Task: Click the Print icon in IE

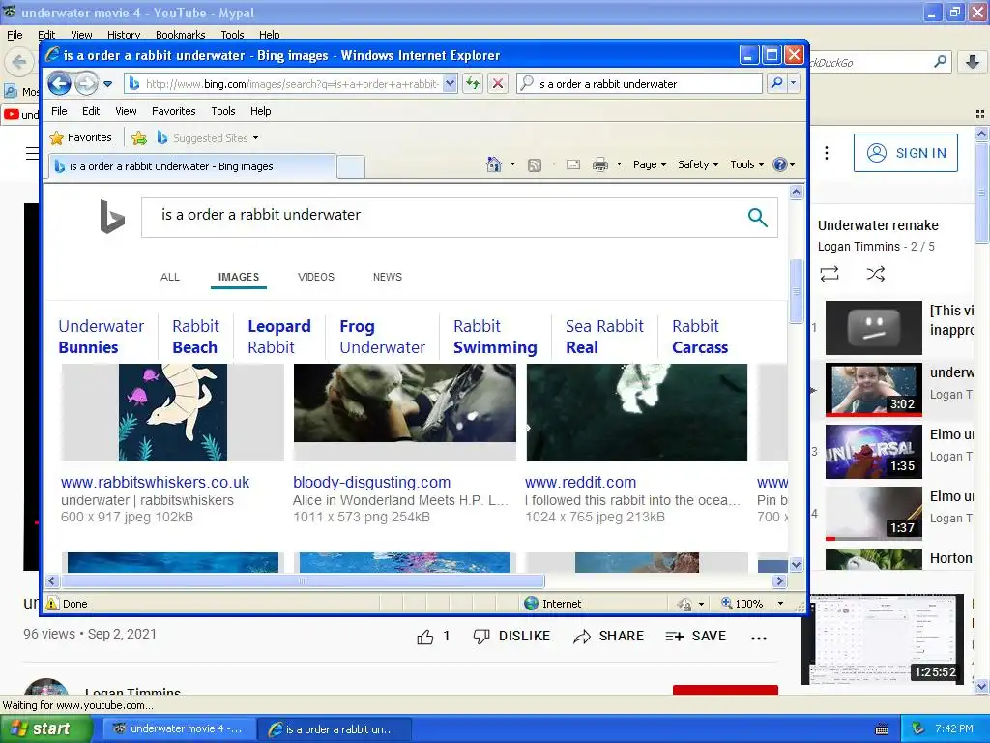Action: (x=599, y=164)
